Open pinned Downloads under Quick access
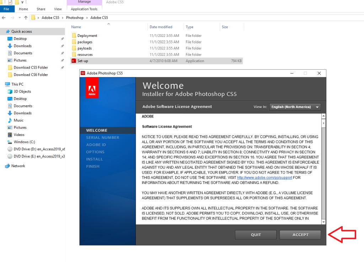 pyautogui.click(x=22, y=46)
